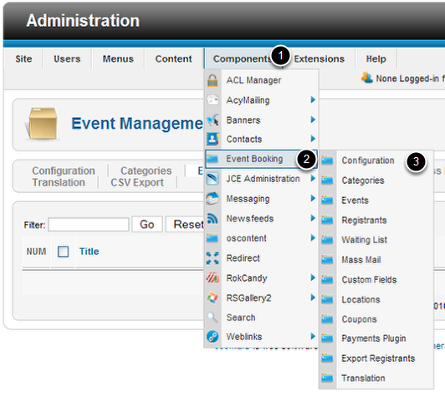Select Registrants in Event Booking submenu
The image size is (445, 397).
point(364,221)
